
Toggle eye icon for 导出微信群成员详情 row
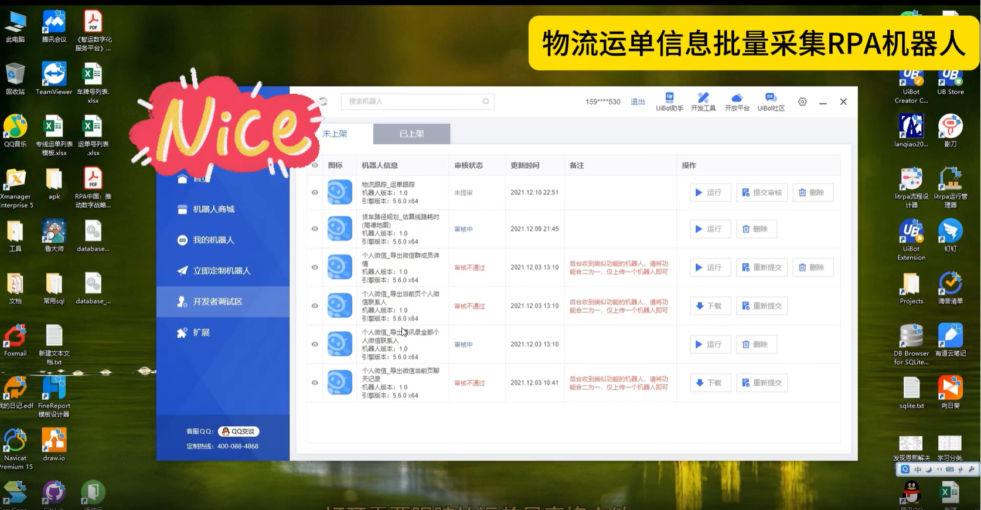[x=315, y=267]
